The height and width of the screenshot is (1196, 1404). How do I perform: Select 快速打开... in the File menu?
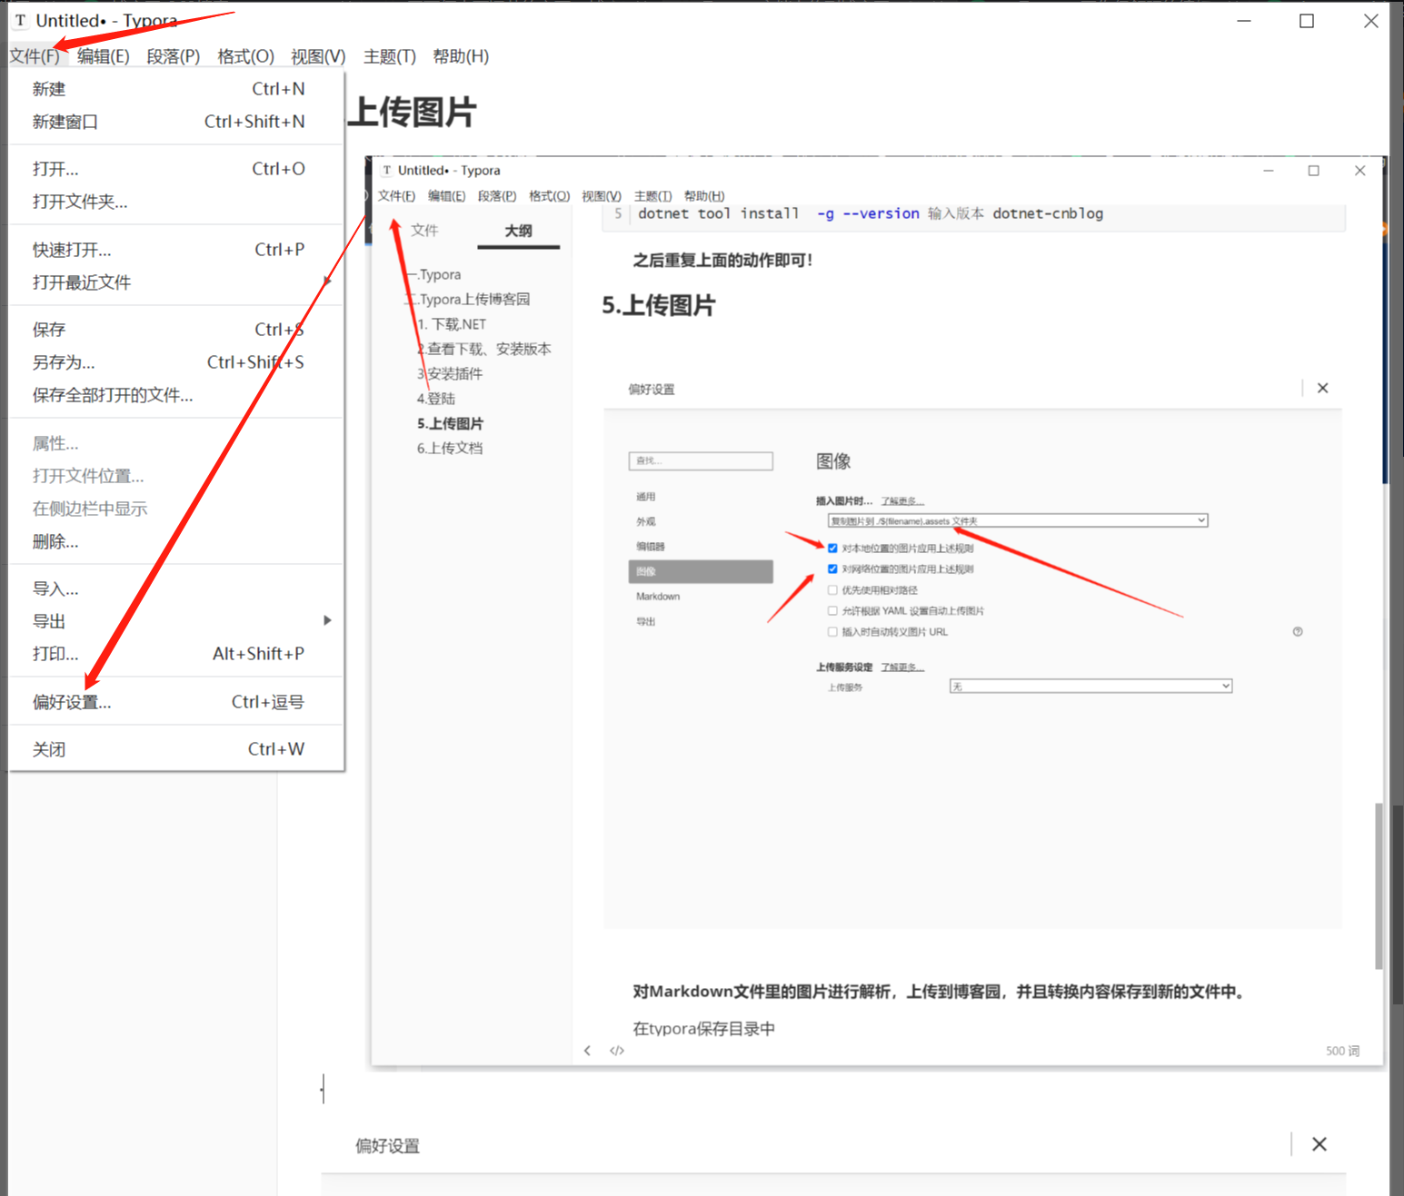pyautogui.click(x=175, y=250)
